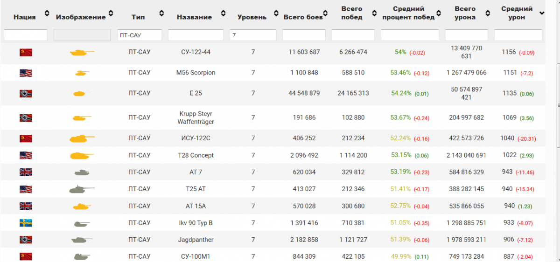Click the UK flag in AT 7 row

click(x=26, y=172)
